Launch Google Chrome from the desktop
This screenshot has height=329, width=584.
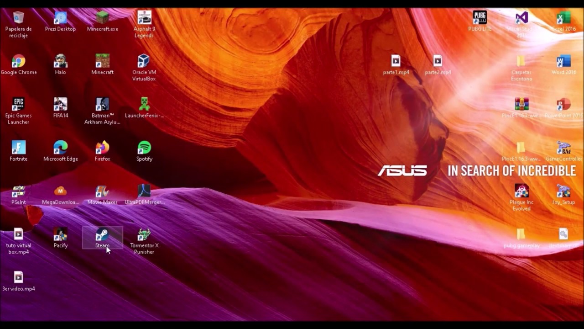pos(18,64)
